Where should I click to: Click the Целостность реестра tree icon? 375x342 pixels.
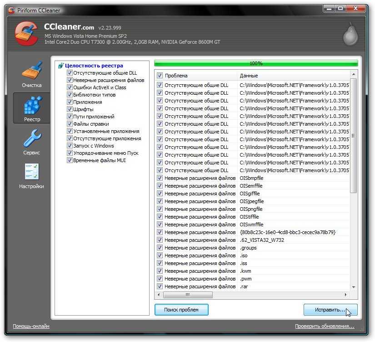tap(61, 66)
